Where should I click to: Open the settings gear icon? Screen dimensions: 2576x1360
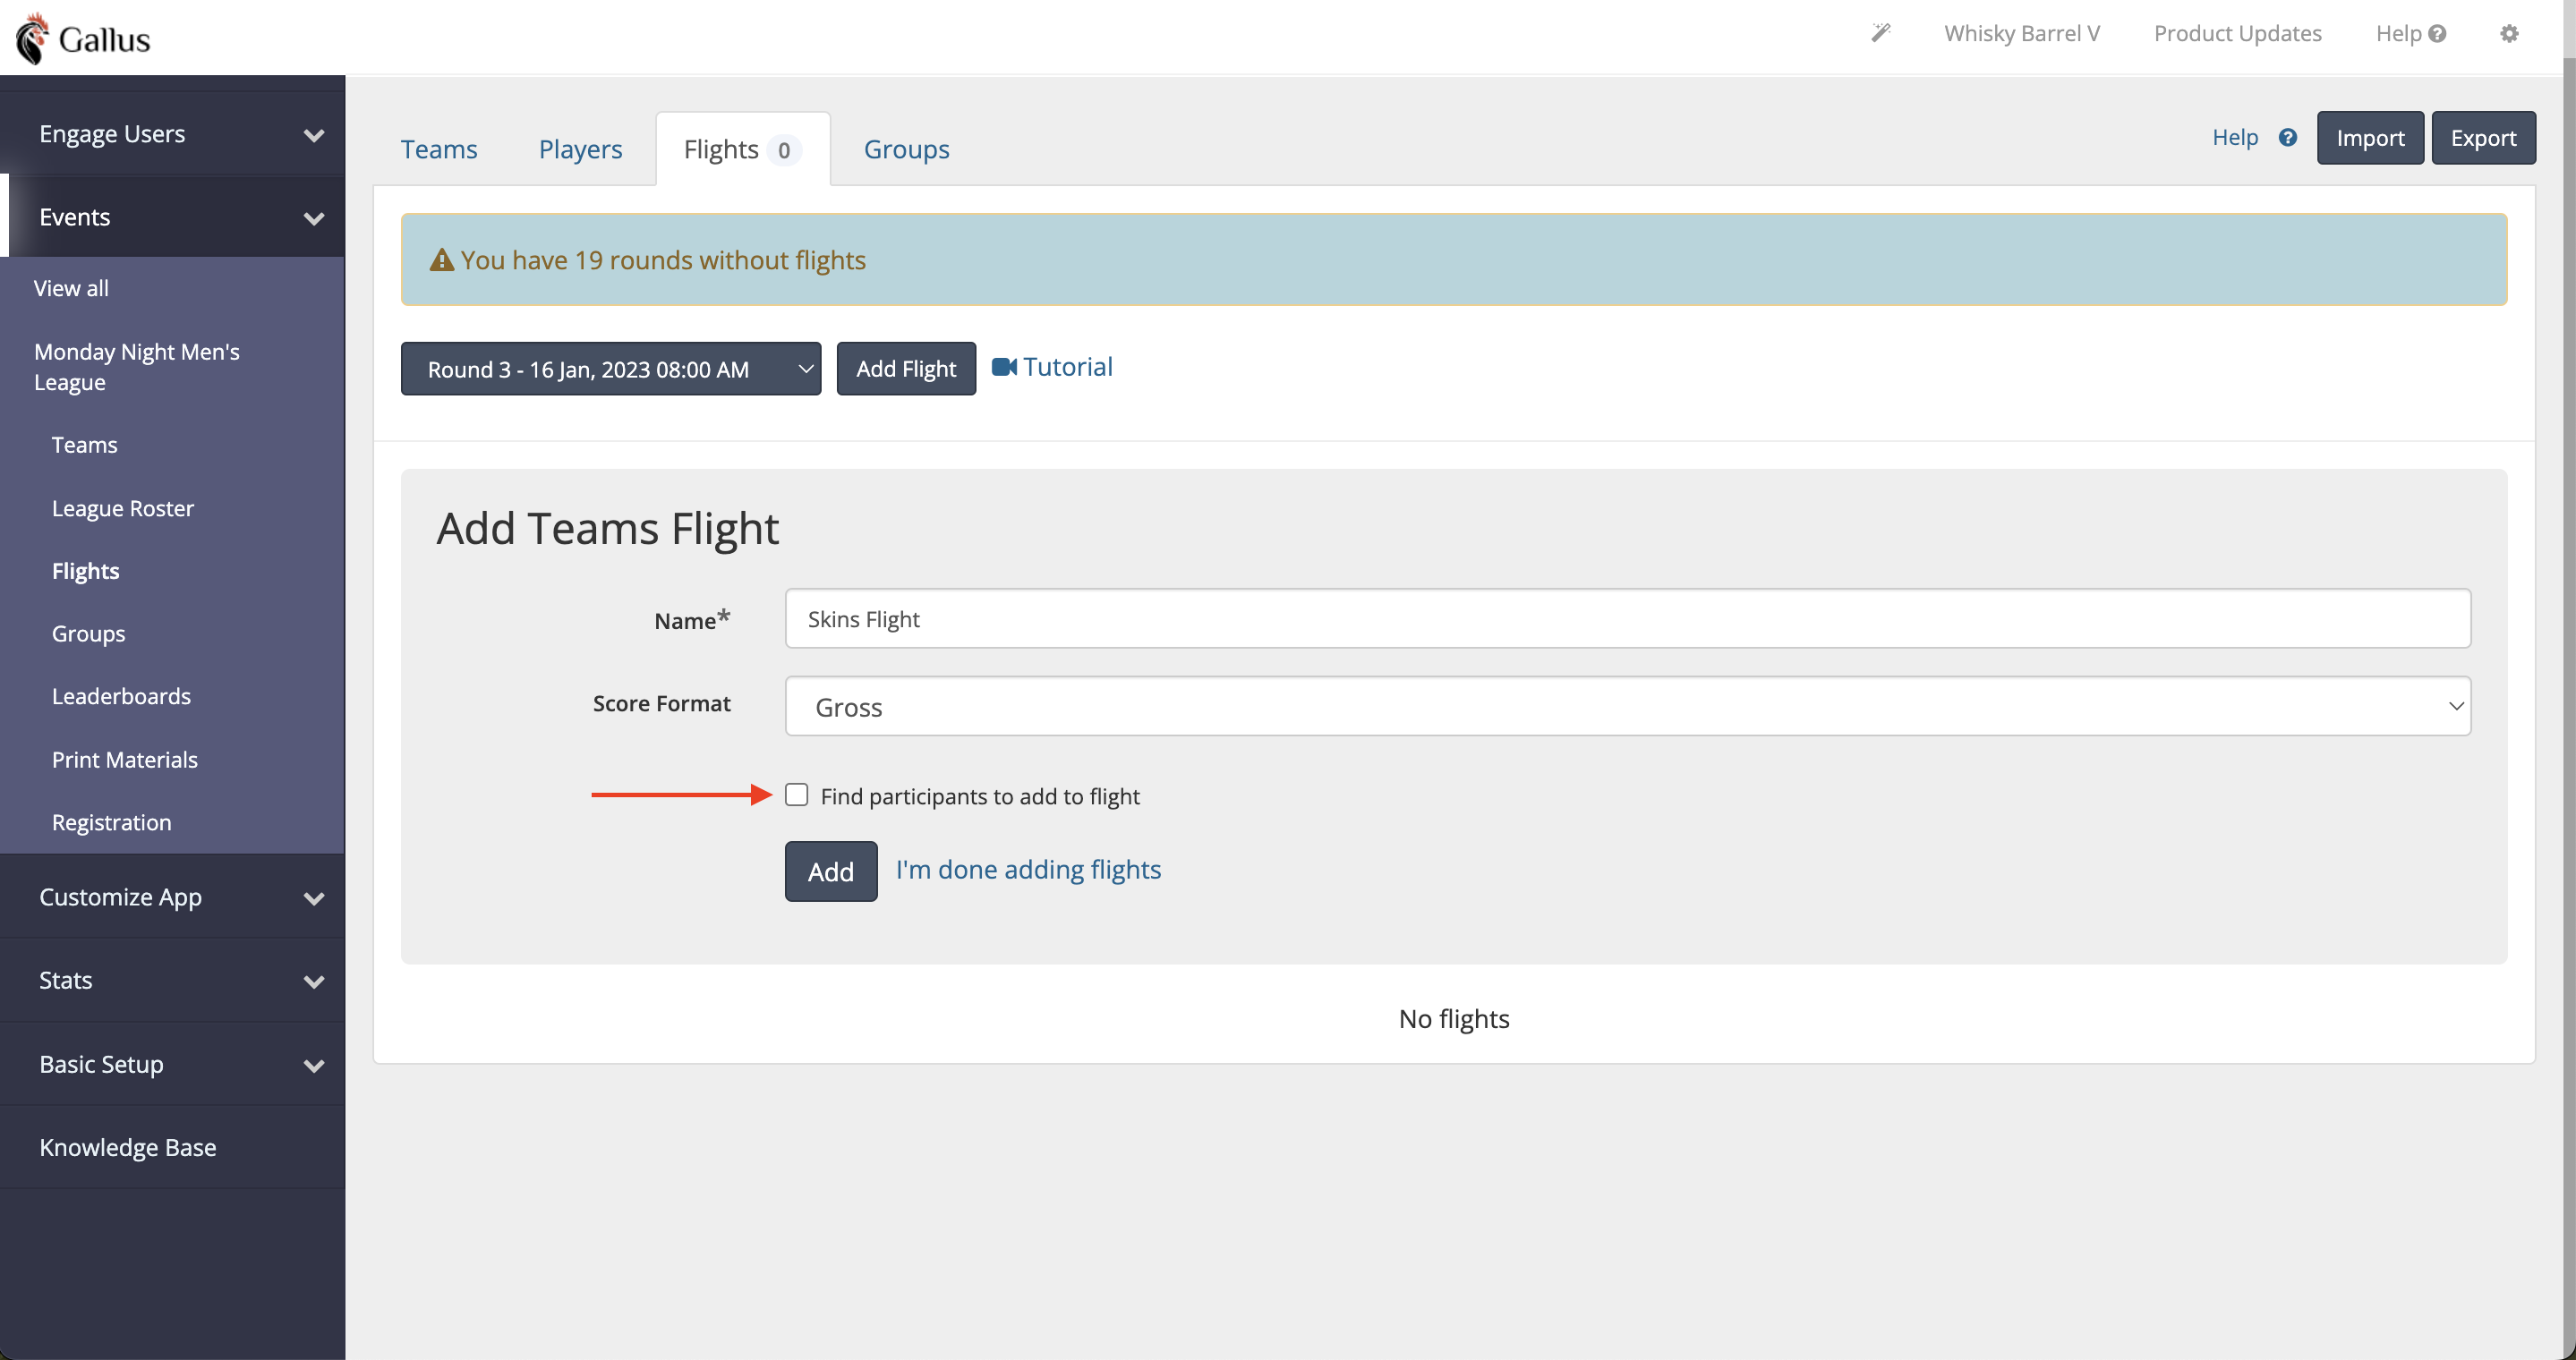(2509, 33)
